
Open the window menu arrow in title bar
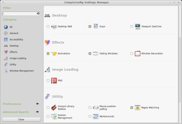click(x=3, y=2)
